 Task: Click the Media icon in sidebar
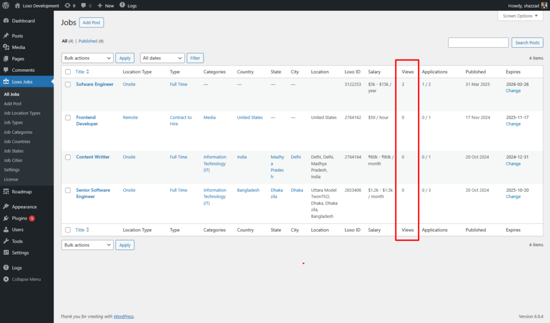click(x=6, y=47)
